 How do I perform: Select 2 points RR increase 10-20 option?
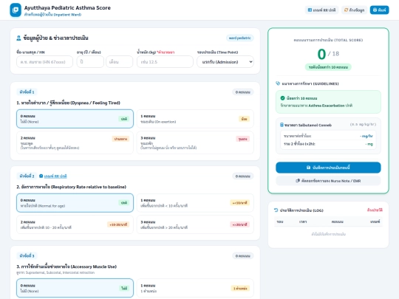(x=75, y=224)
